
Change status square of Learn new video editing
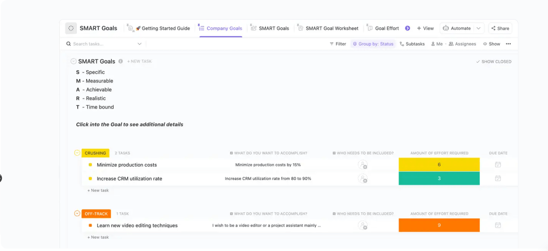(91, 225)
